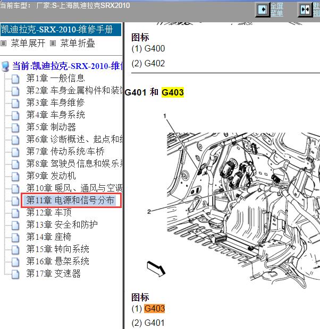Viewport: 320px width, 329px height.
Task: Click the 凯迪拉克-SRX-2010-维修手册 title banner
Action: click(x=61, y=29)
